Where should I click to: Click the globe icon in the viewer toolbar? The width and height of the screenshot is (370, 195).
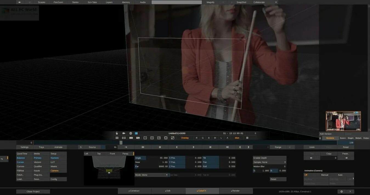pyautogui.click(x=131, y=133)
